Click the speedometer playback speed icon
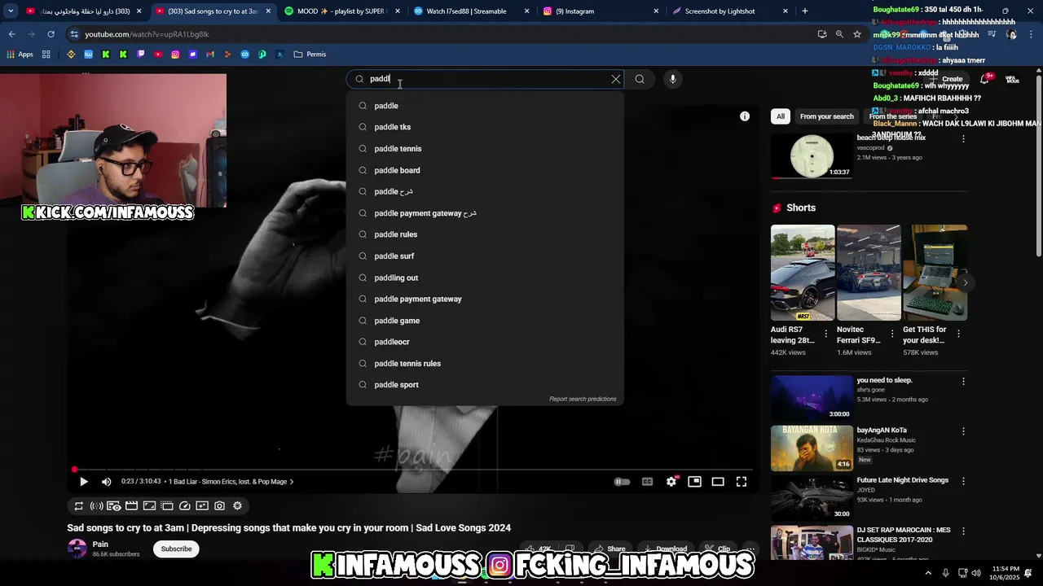Image resolution: width=1043 pixels, height=586 pixels. click(184, 506)
